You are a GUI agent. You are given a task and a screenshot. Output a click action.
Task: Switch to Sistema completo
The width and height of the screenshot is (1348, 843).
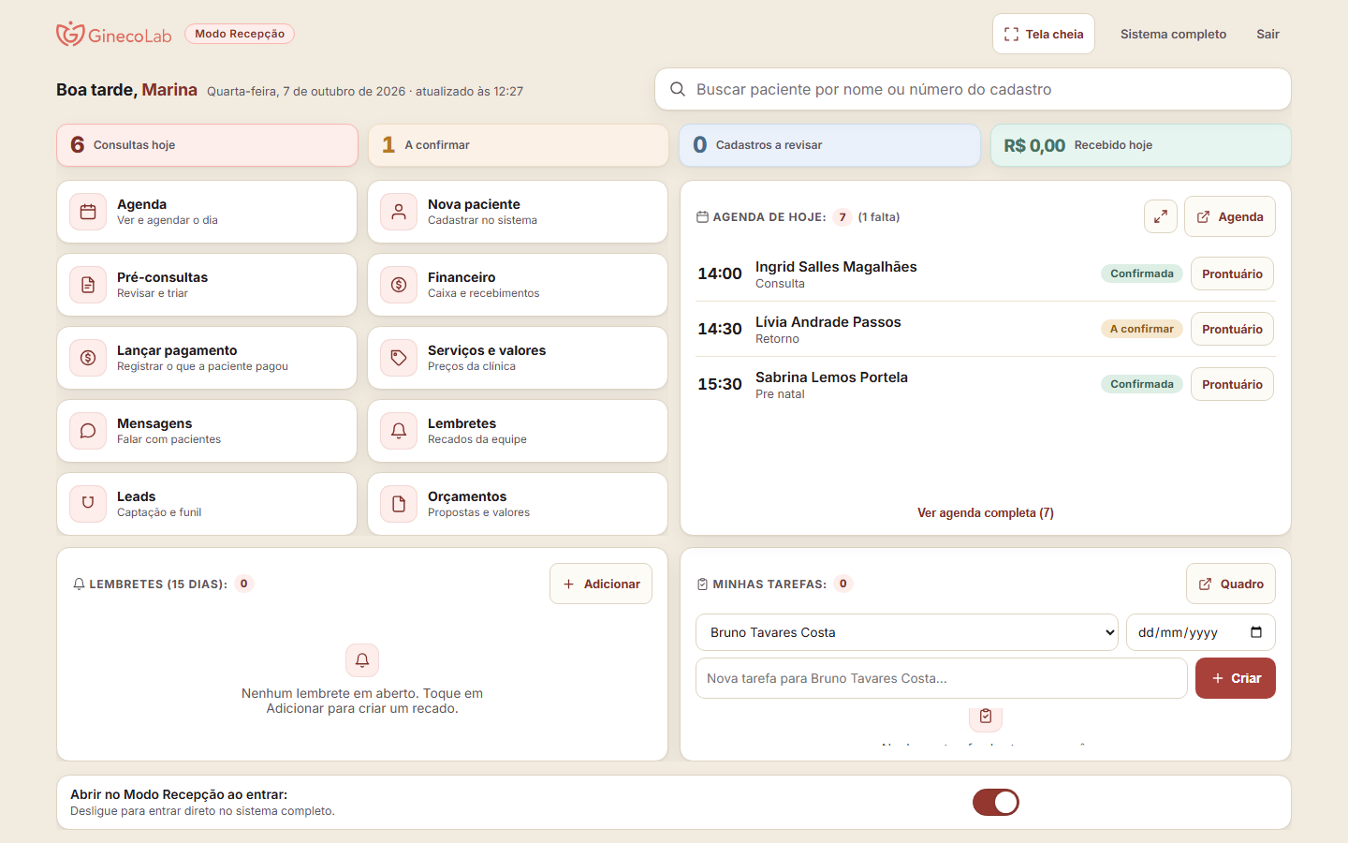(1173, 34)
